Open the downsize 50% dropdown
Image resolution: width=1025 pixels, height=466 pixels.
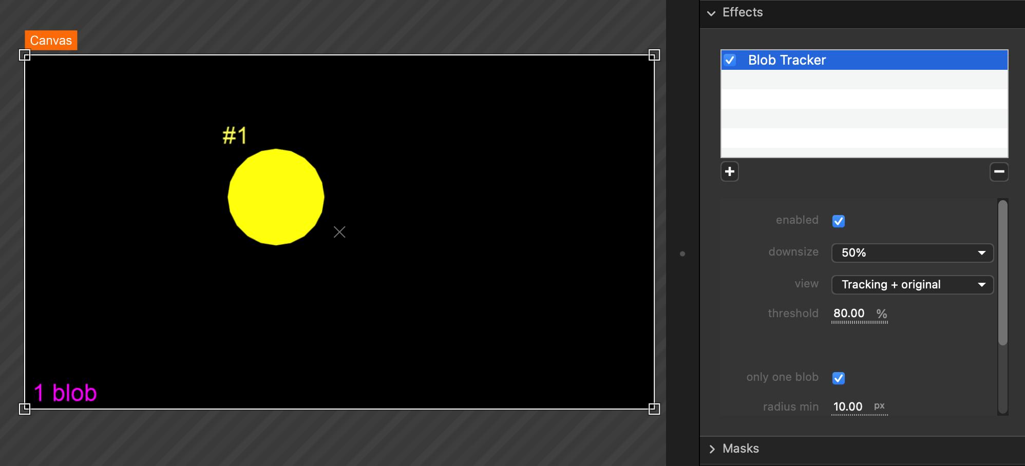point(912,253)
